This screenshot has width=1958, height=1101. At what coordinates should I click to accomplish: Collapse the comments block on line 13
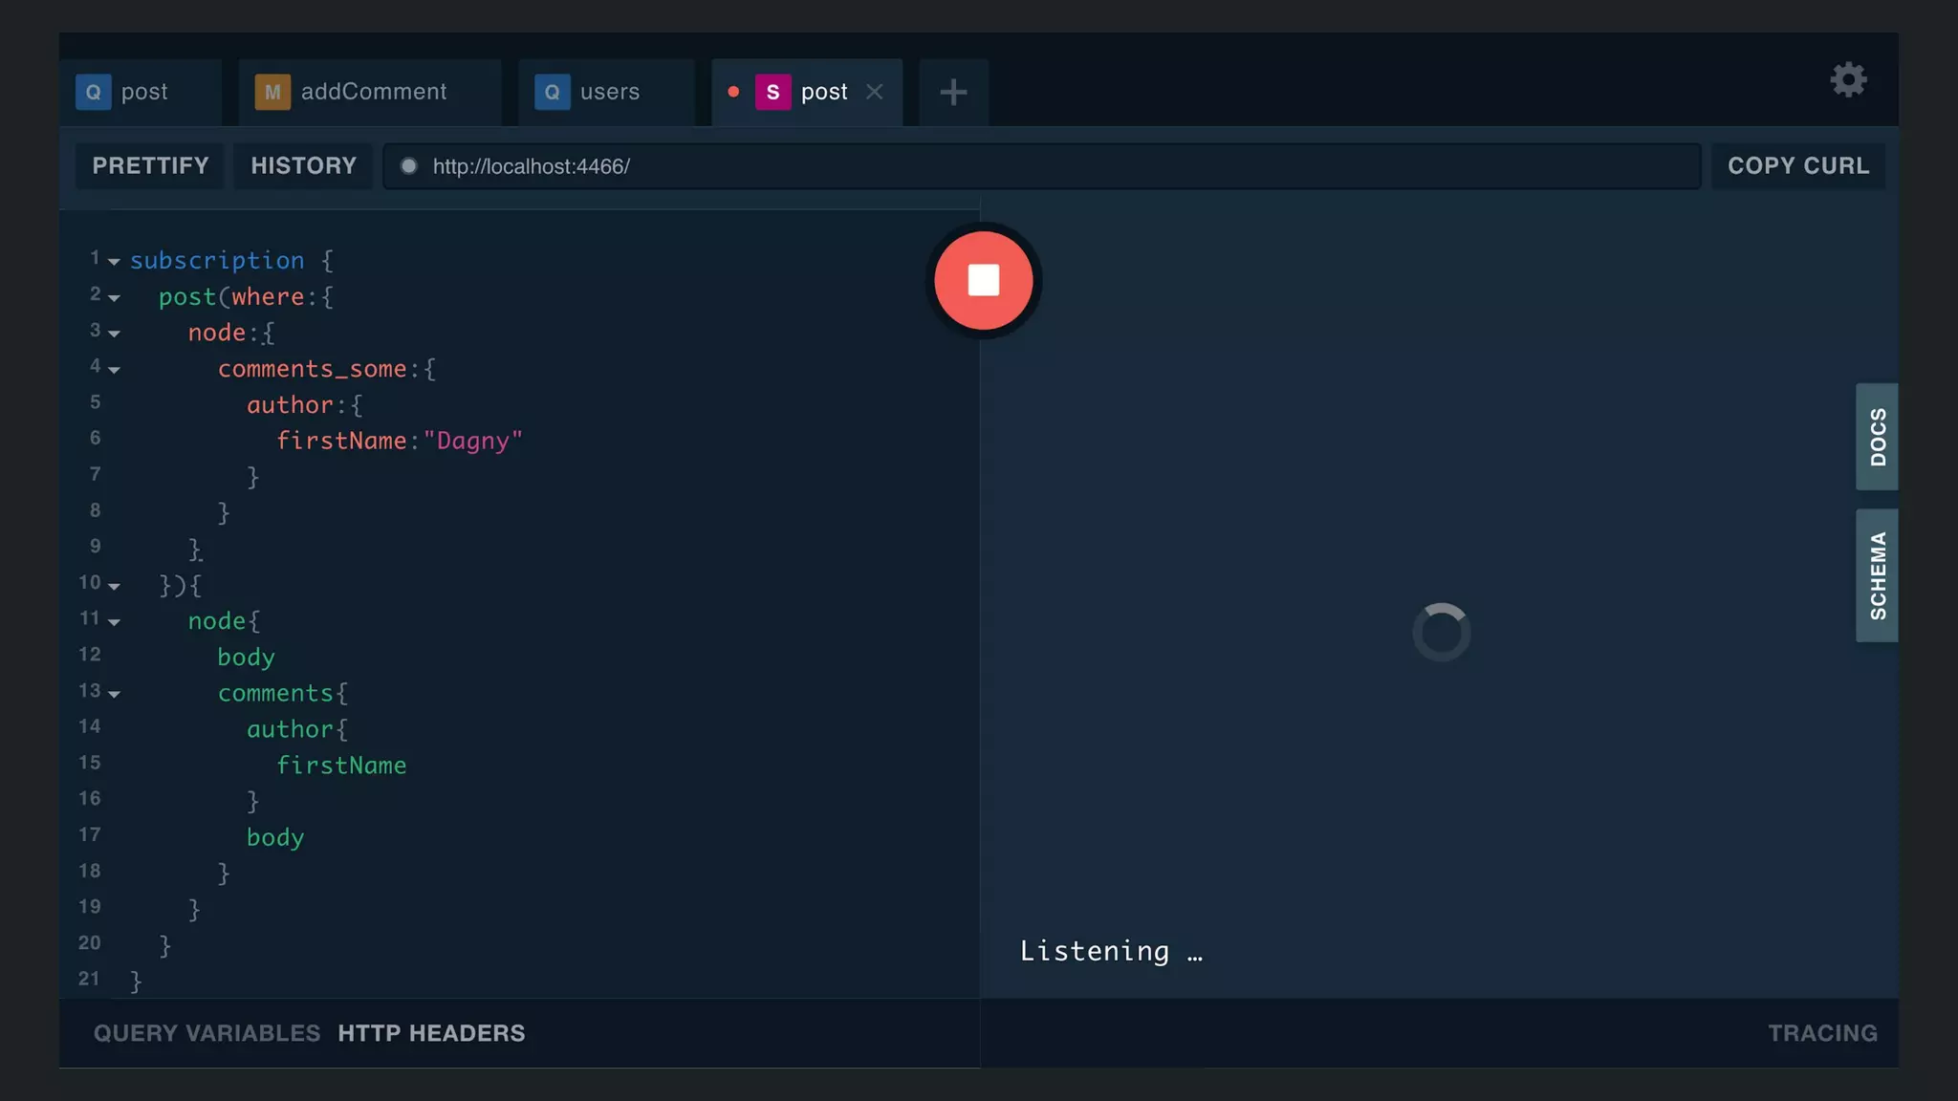(114, 694)
